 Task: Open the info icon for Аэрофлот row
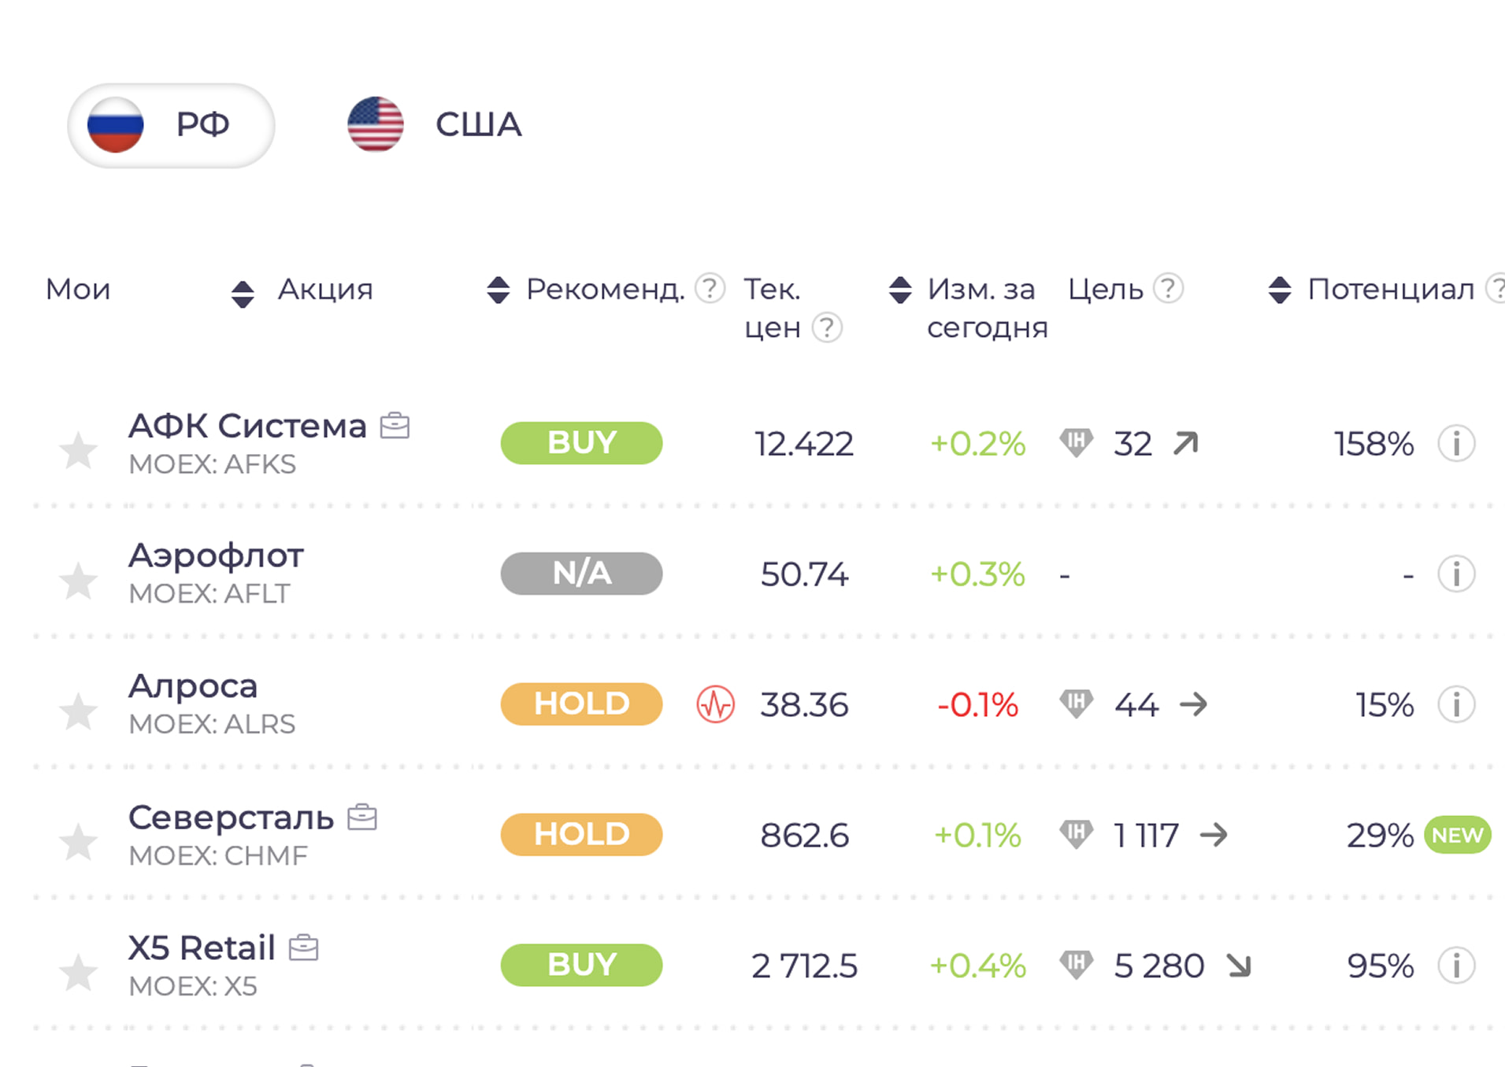[x=1456, y=574]
